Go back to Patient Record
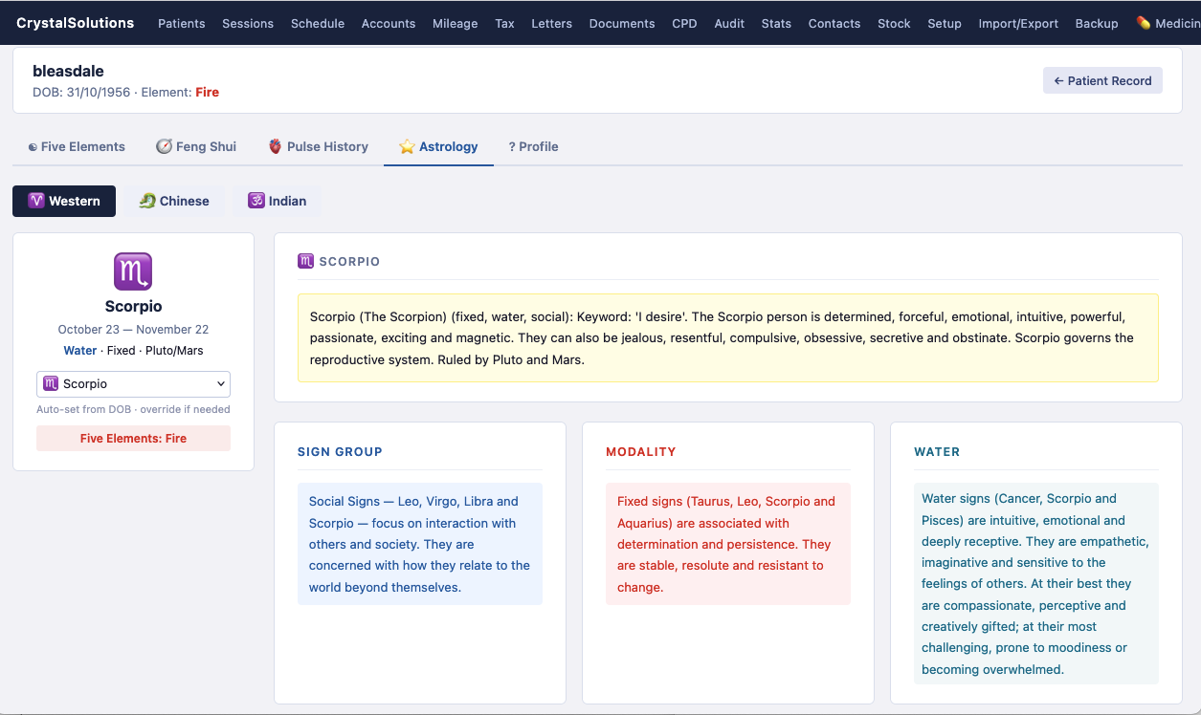The height and width of the screenshot is (715, 1201). click(x=1102, y=80)
